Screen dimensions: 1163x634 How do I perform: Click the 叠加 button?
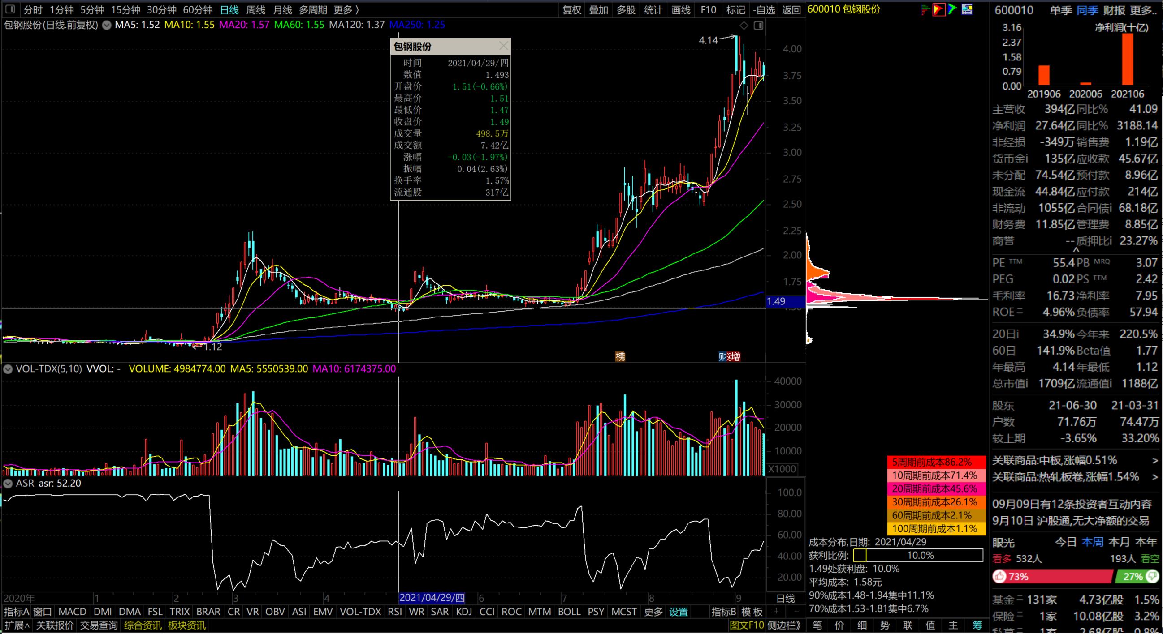click(x=599, y=9)
